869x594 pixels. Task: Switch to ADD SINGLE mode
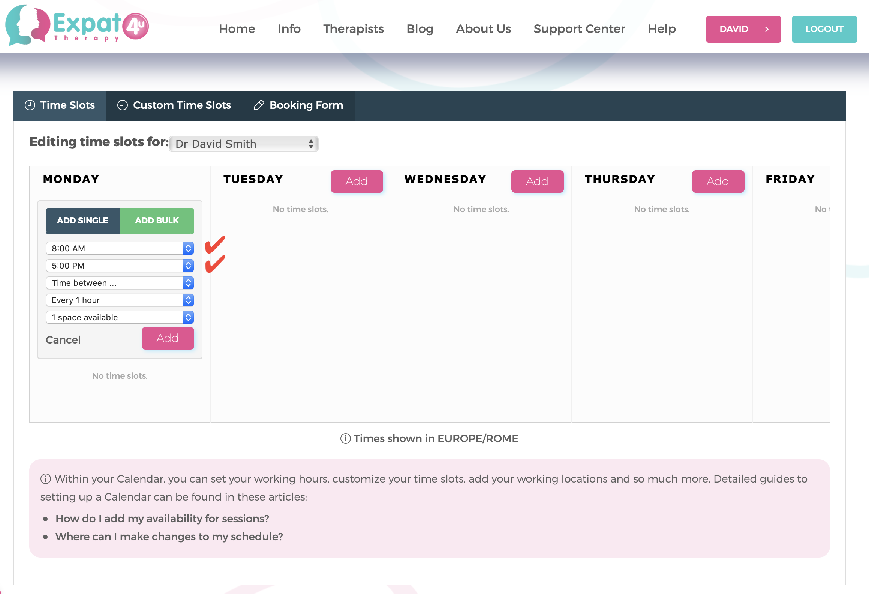(82, 221)
